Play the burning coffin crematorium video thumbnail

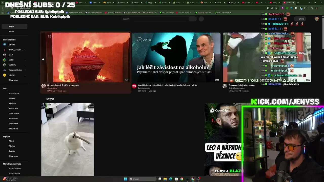pos(86,57)
